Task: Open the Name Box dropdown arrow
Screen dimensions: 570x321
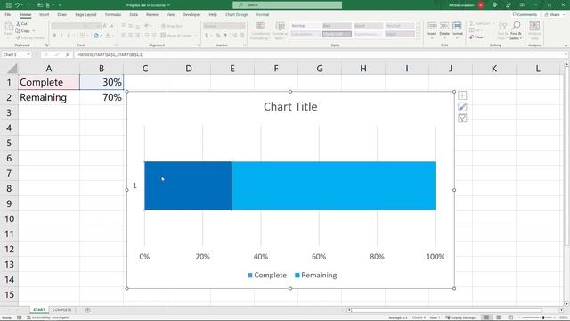Action: click(x=28, y=54)
